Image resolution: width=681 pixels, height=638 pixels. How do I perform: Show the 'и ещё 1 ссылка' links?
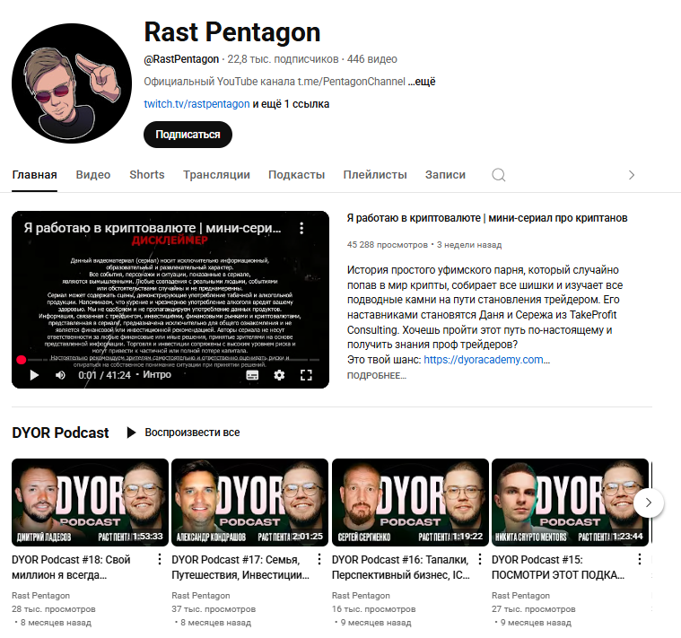(291, 104)
